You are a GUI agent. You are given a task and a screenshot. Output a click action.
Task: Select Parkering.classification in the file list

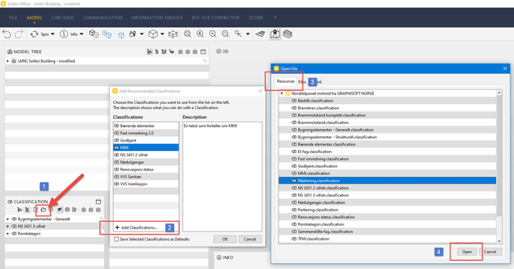[387, 210]
